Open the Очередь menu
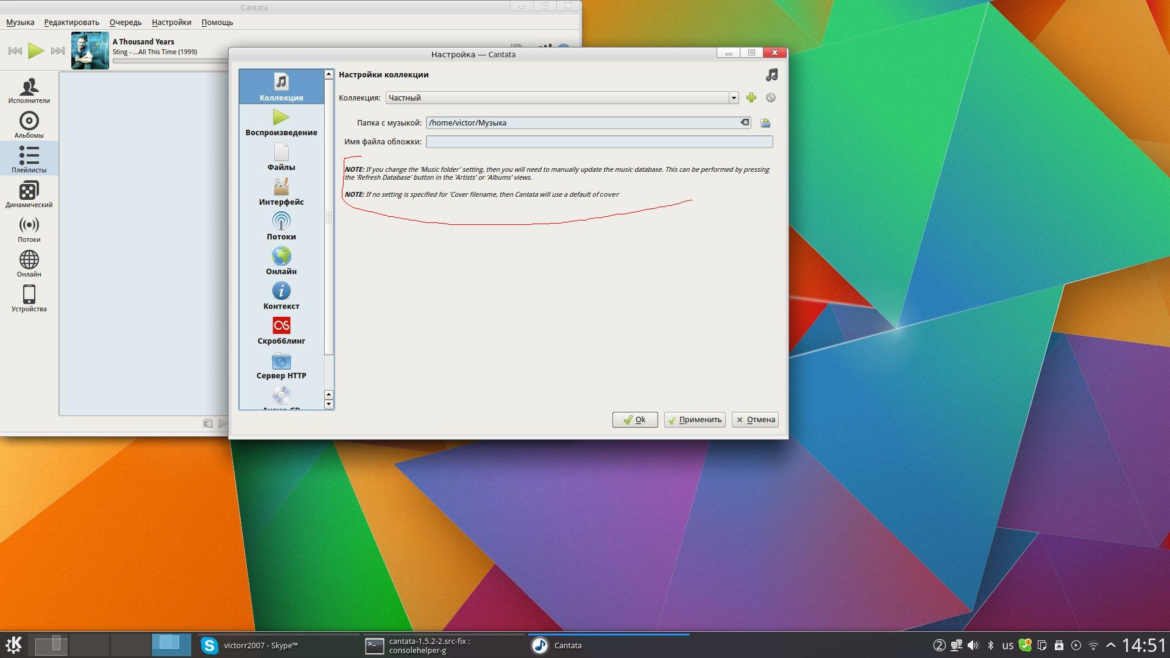 [x=126, y=23]
